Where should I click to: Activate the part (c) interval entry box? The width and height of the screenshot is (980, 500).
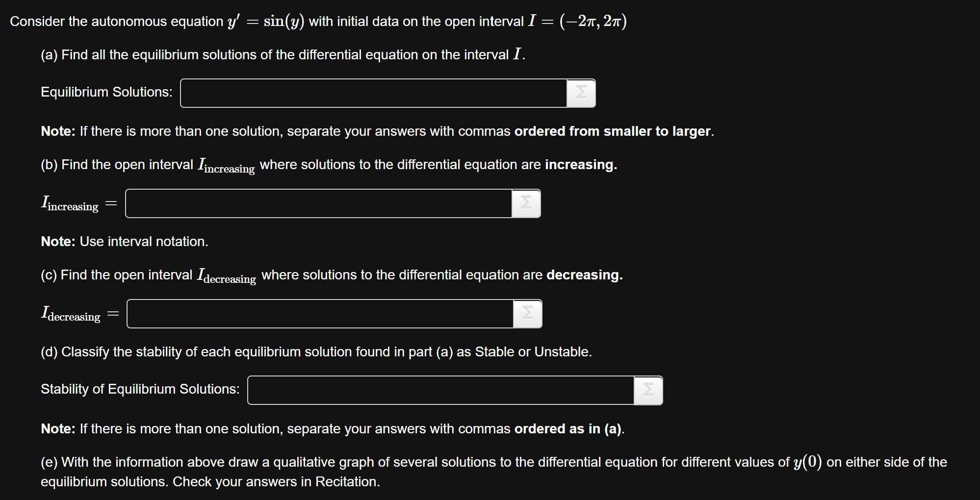[x=319, y=314]
